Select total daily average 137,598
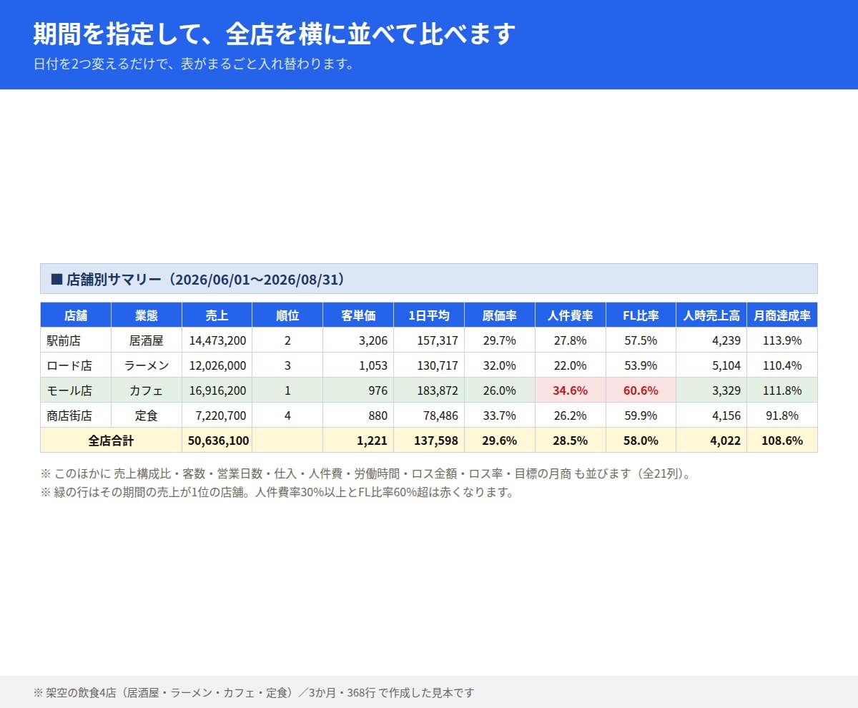 pos(429,441)
